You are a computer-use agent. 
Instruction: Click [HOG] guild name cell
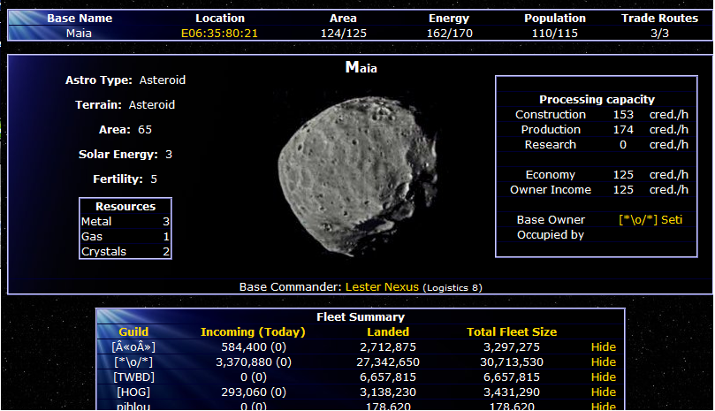133,392
